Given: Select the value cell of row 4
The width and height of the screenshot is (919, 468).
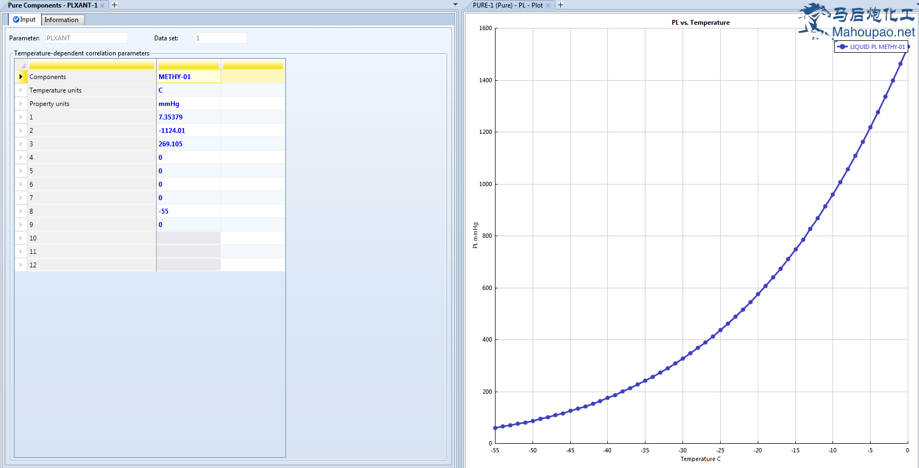Looking at the screenshot, I should click(189, 158).
